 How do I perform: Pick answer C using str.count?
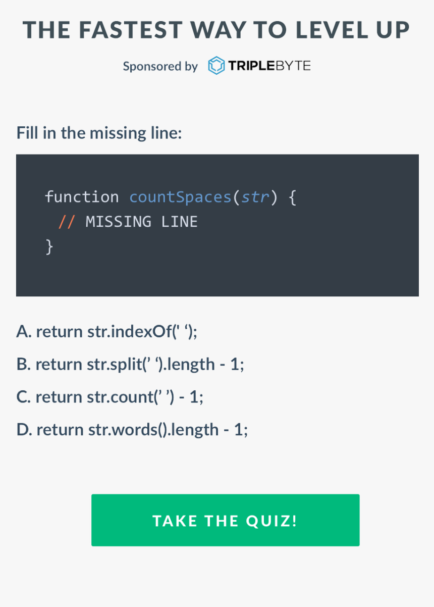110,397
